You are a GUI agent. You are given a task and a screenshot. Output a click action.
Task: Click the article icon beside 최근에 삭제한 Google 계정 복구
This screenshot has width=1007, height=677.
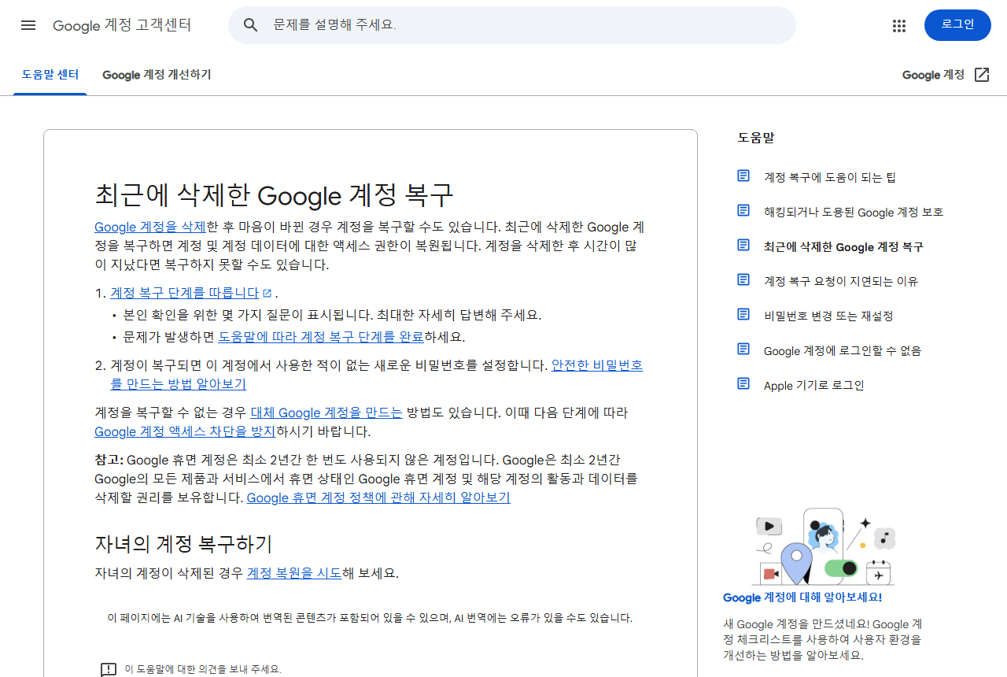click(x=743, y=245)
